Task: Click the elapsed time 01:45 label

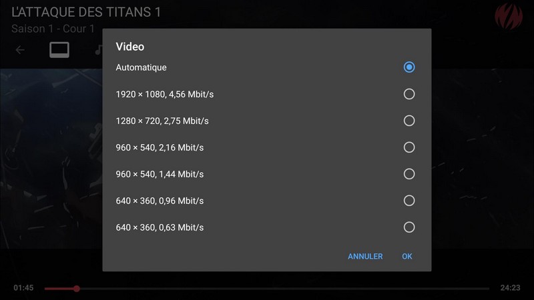Action: [x=23, y=288]
